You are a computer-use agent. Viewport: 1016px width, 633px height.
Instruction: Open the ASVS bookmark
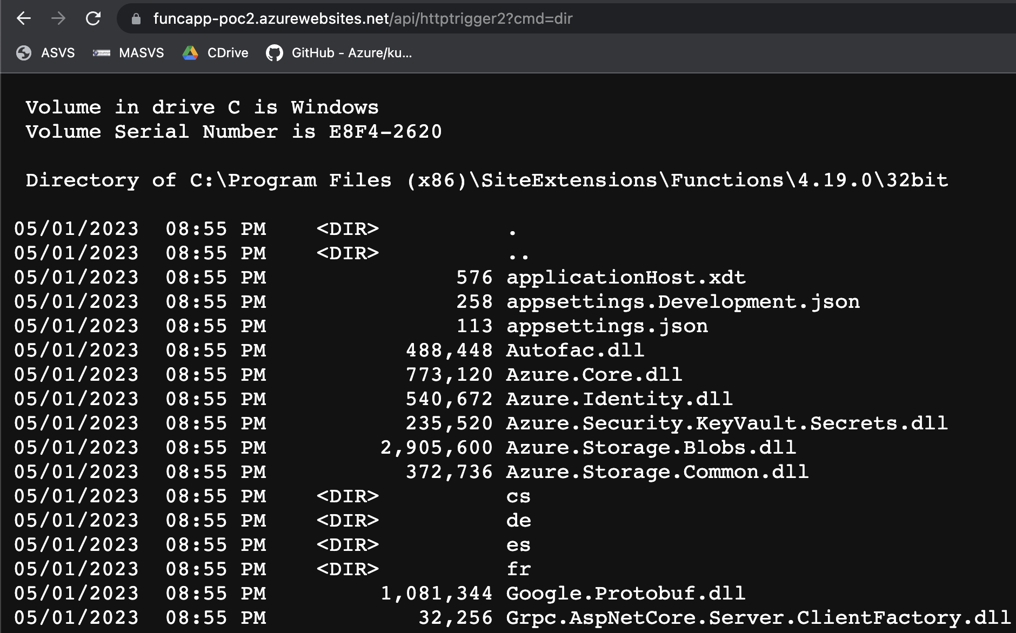point(58,53)
